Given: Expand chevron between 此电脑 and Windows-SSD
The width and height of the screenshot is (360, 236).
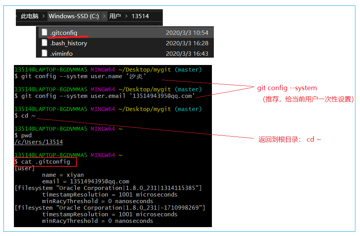Looking at the screenshot, I should 43,16.
